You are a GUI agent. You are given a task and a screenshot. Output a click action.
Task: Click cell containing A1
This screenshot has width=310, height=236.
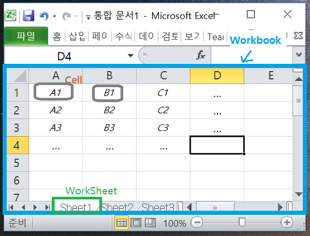pos(56,93)
